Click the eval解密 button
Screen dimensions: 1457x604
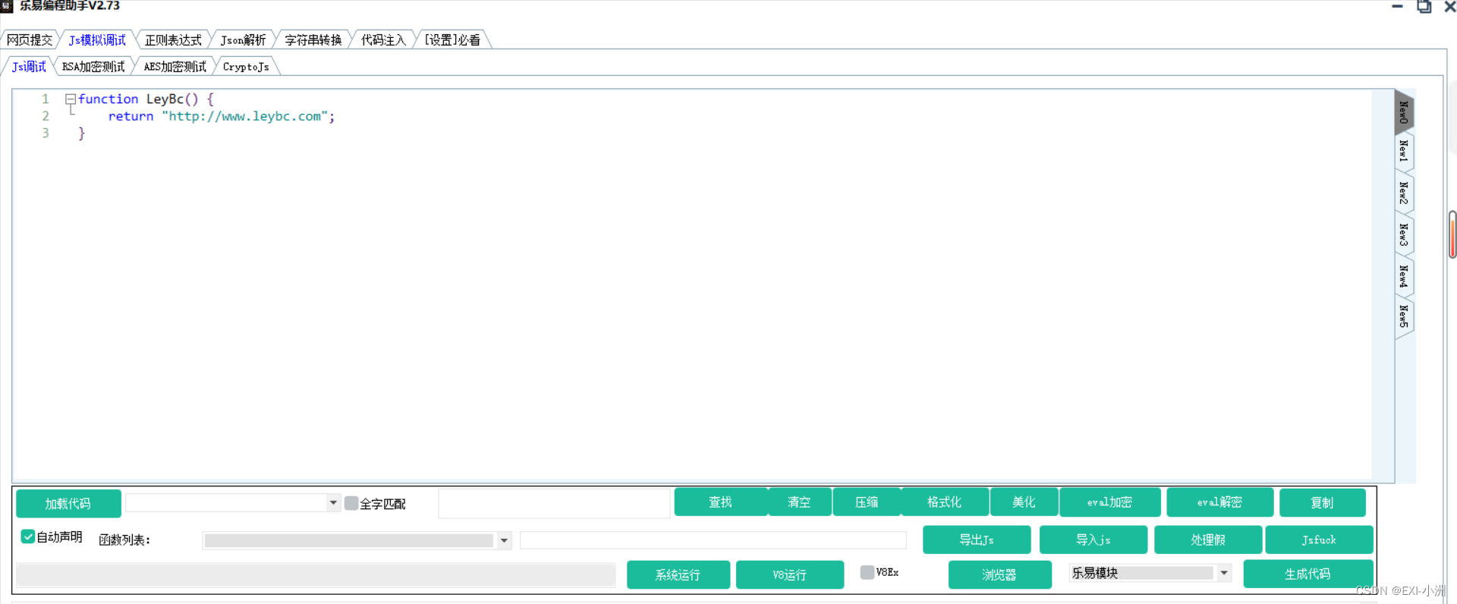[1219, 502]
